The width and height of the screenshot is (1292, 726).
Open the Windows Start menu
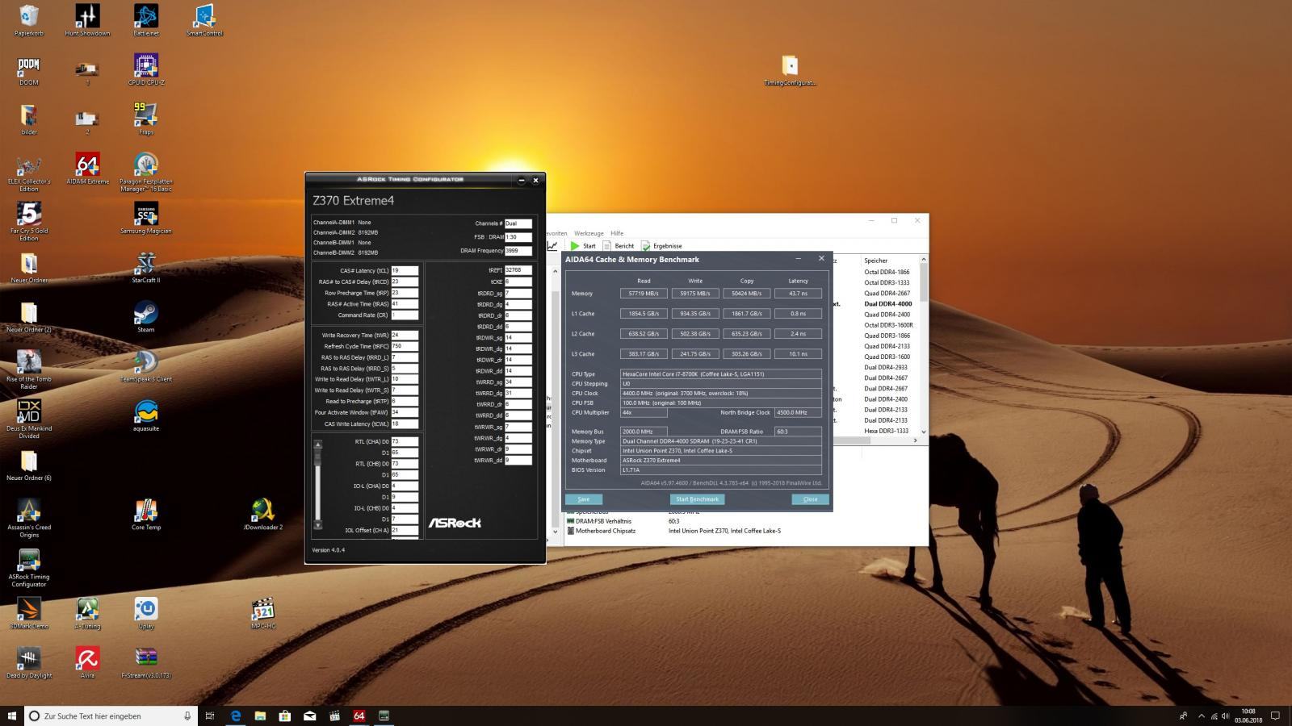[12, 716]
